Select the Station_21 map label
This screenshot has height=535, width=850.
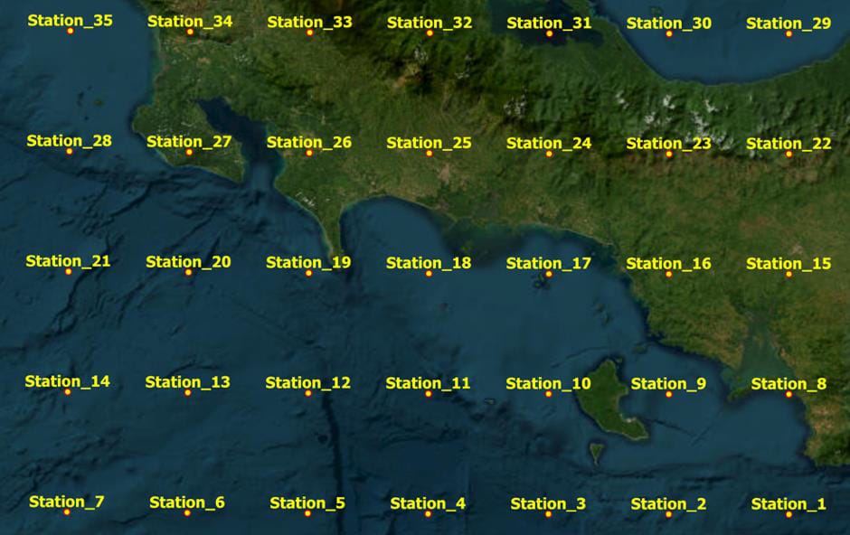click(68, 261)
